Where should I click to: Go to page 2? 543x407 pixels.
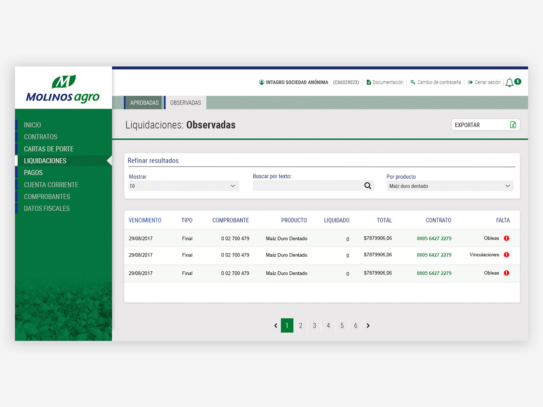pos(301,326)
